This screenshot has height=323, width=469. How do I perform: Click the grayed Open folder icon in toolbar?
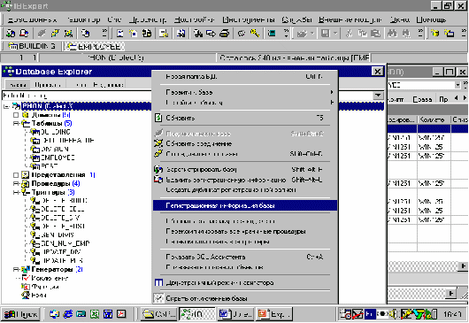point(302,34)
